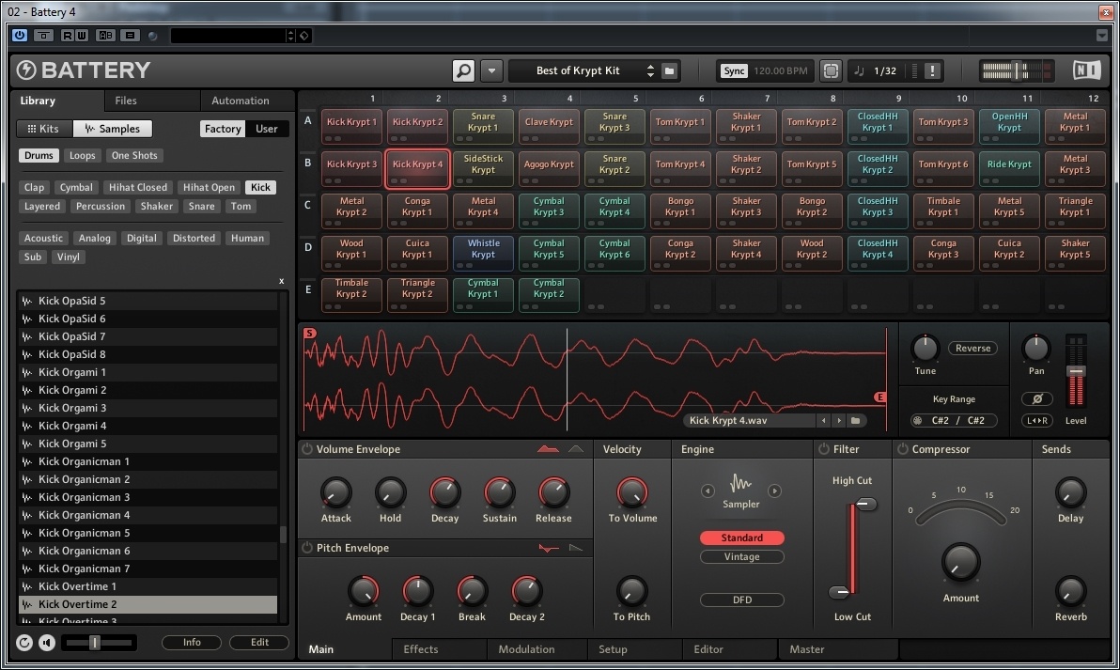Go to next sample arrow by Kick Krypt 4.wav
Viewport: 1120px width, 670px height.
[x=839, y=421]
